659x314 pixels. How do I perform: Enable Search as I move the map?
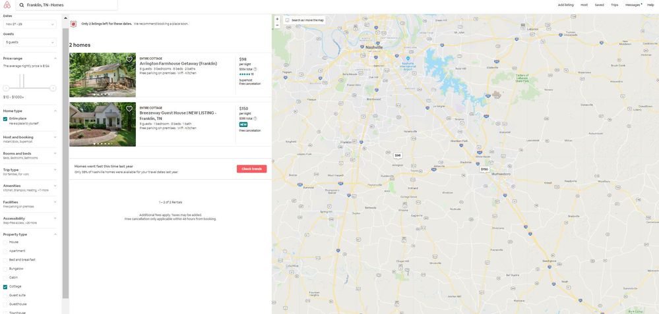pyautogui.click(x=288, y=20)
